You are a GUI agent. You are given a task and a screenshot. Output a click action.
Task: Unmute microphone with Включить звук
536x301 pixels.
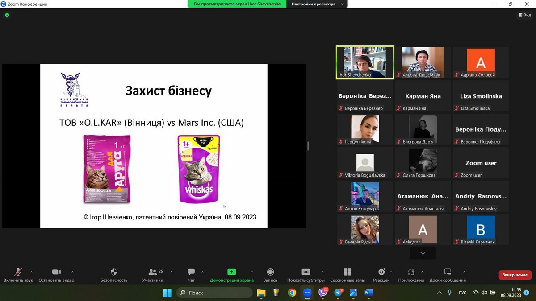pos(18,272)
